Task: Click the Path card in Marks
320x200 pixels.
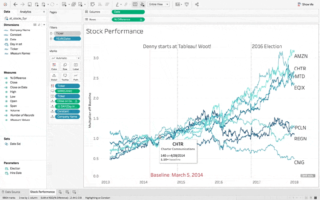Action: [x=76, y=77]
